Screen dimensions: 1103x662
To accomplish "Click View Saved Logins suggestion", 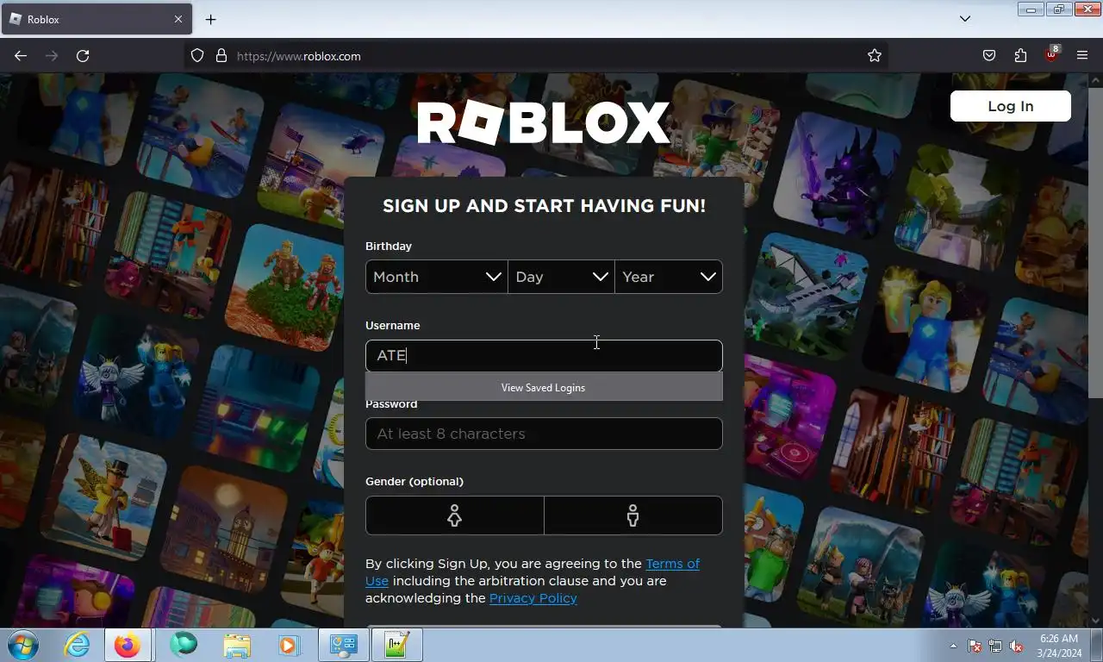I will pos(544,387).
